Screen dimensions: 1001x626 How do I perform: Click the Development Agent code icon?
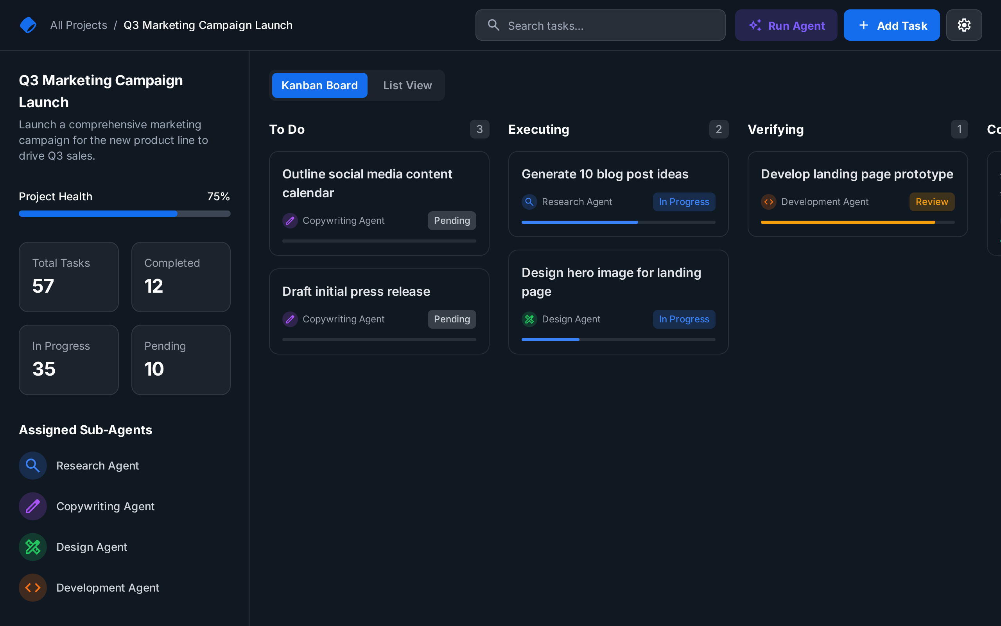32,588
